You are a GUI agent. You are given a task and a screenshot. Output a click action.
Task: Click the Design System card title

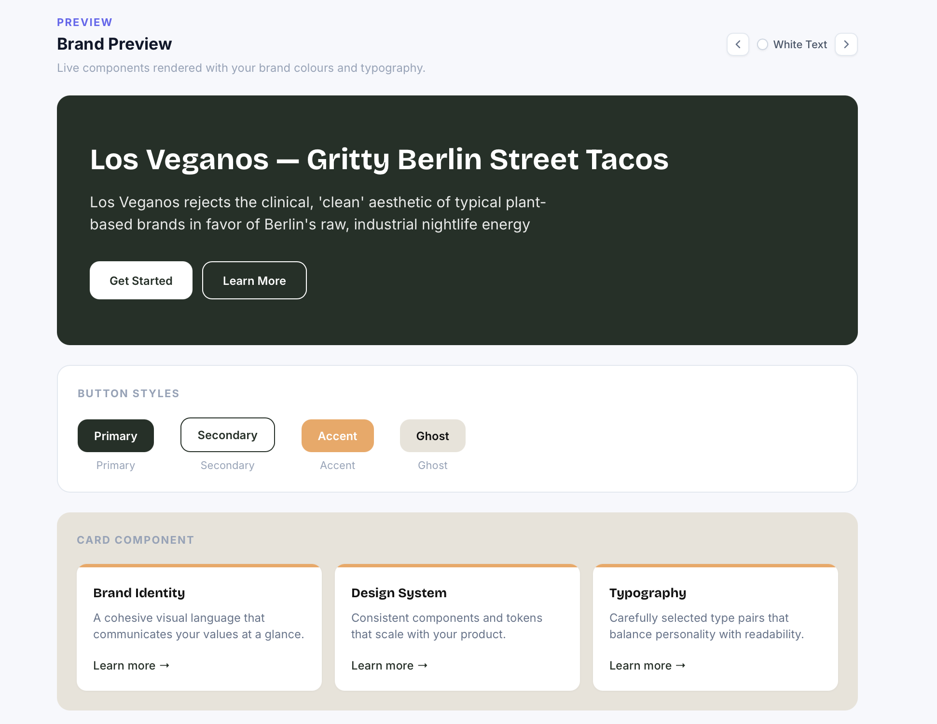pos(399,593)
